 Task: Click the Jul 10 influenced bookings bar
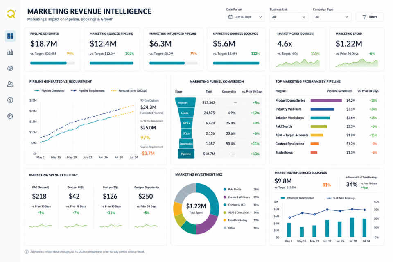pyautogui.click(x=352, y=227)
